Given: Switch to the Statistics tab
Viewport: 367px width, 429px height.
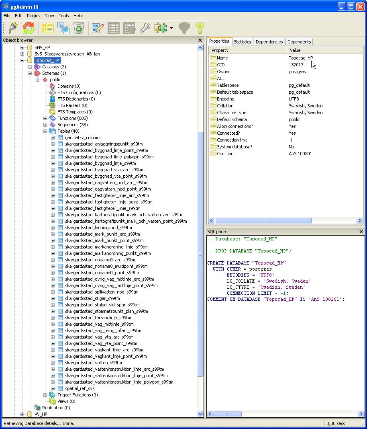Looking at the screenshot, I should coord(243,41).
